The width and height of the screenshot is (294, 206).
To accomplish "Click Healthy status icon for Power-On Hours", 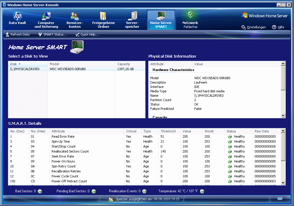I will pos(230,161).
